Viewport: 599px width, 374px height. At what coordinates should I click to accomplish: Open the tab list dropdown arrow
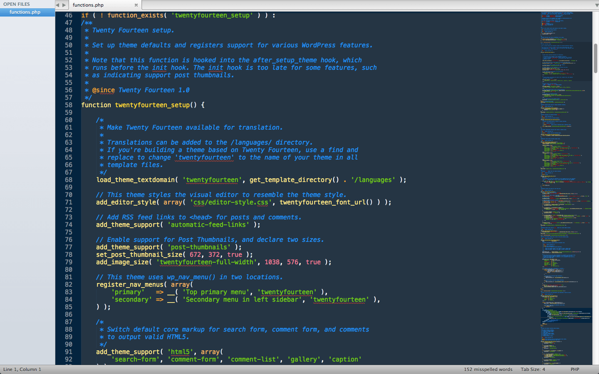597,5
